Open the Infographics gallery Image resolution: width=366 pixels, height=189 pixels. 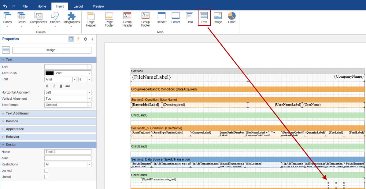tap(72, 19)
